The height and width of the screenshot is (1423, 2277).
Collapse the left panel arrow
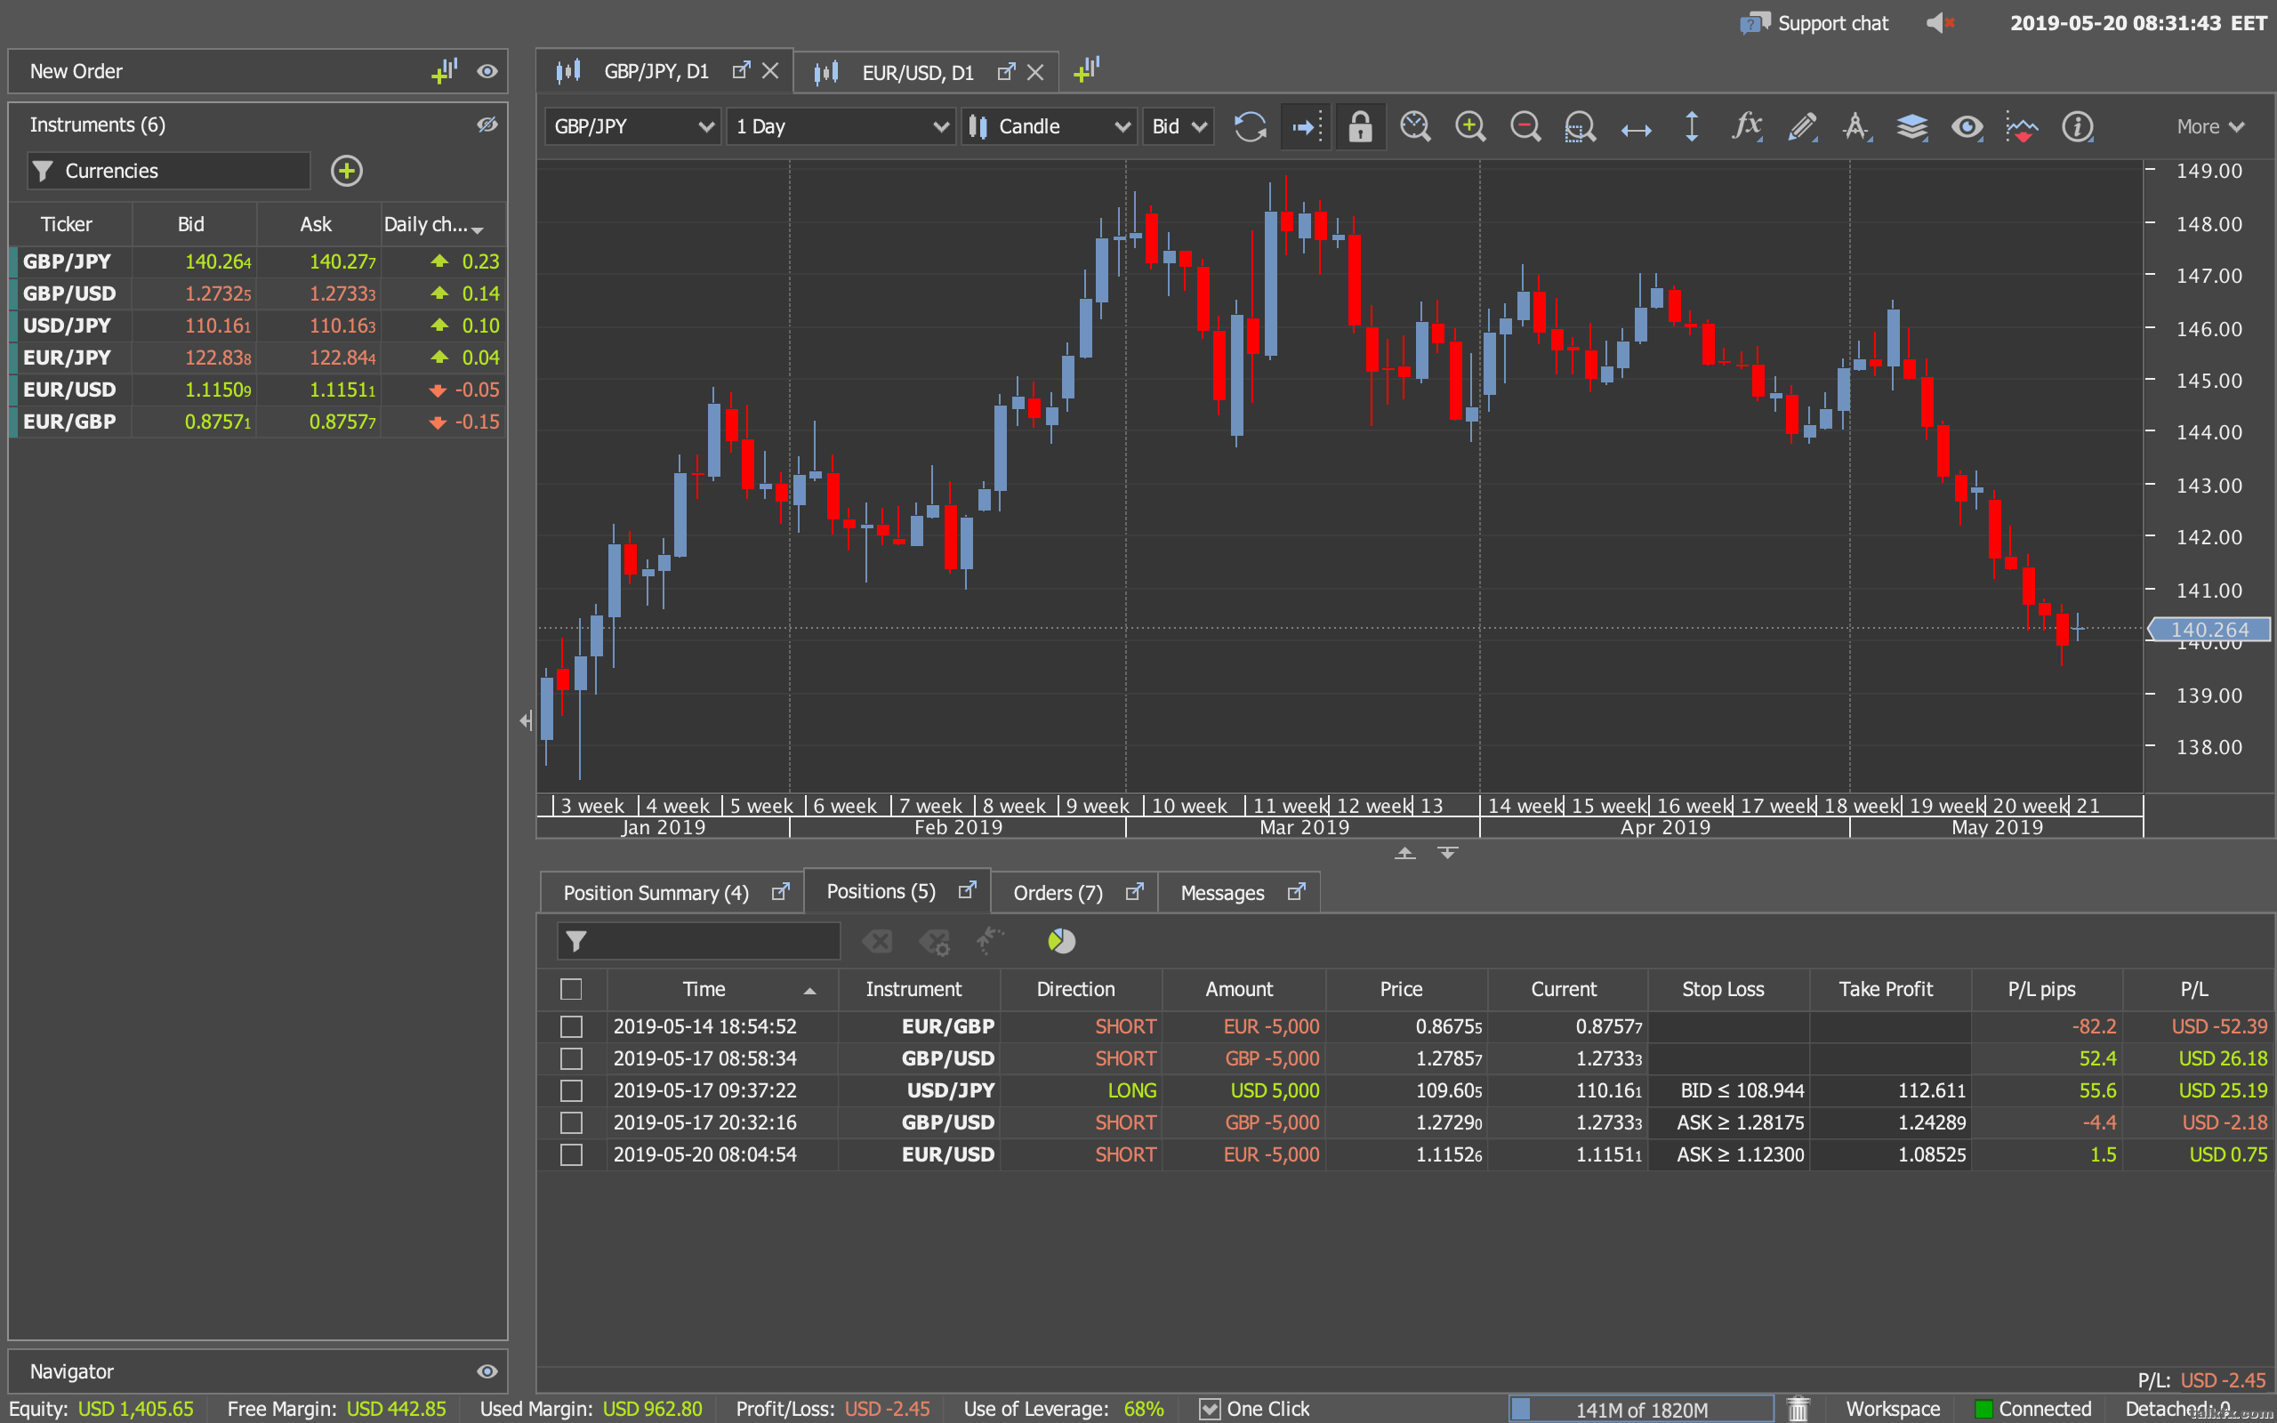pyautogui.click(x=526, y=721)
